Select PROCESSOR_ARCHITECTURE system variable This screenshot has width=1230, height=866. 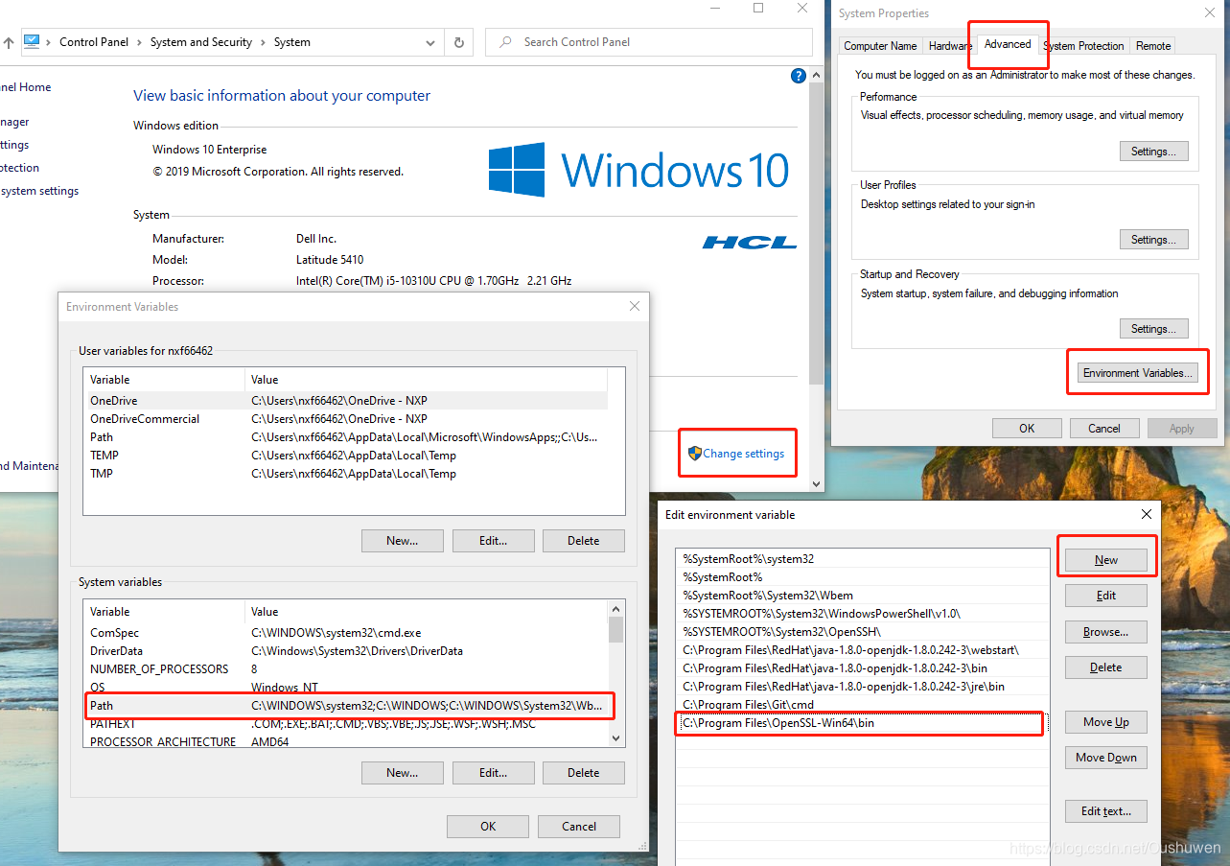point(345,741)
